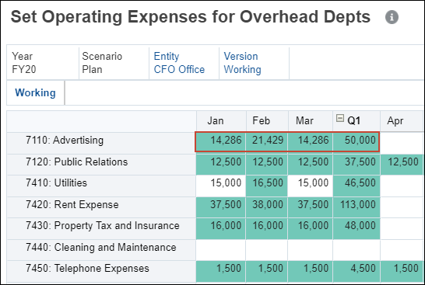
Task: Click Telephone Expenses Apr cell 1,500
Action: coord(402,271)
